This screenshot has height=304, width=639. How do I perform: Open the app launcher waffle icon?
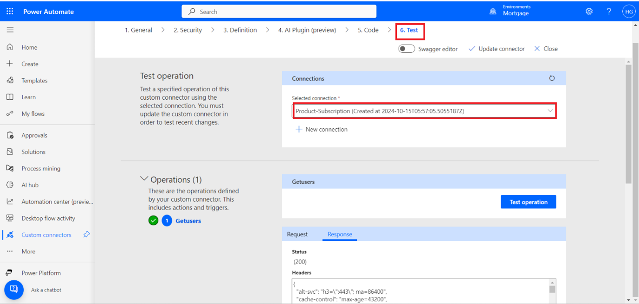10,11
